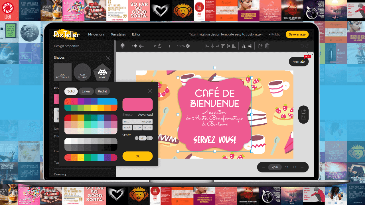Confirm the color with the Ok button

tap(137, 156)
